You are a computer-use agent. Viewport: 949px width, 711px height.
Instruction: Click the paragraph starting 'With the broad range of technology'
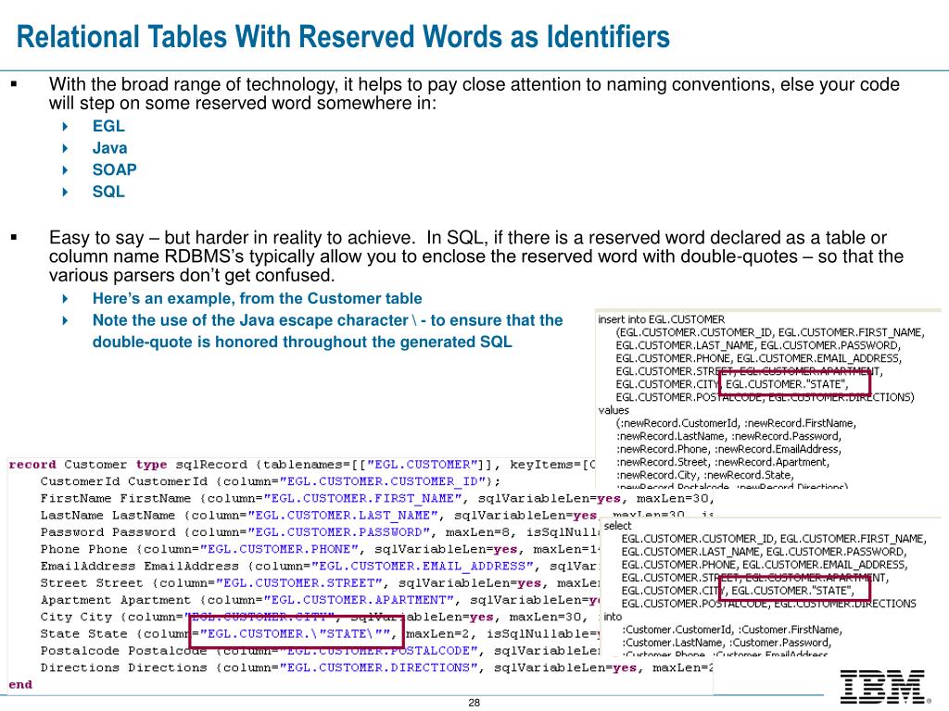pyautogui.click(x=474, y=94)
